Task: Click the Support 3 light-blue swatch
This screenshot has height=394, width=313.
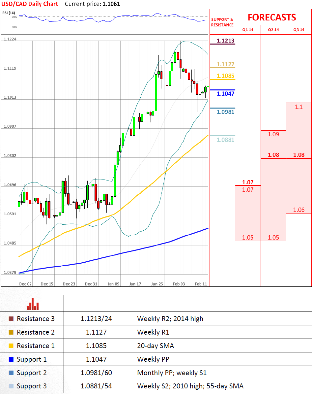Action: coord(11,386)
